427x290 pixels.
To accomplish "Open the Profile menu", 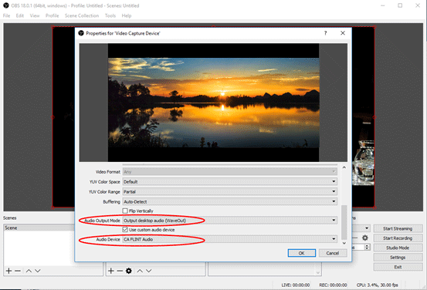I will [x=52, y=15].
